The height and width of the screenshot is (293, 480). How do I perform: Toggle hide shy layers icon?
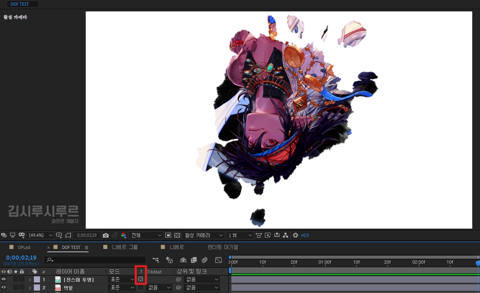click(x=183, y=260)
